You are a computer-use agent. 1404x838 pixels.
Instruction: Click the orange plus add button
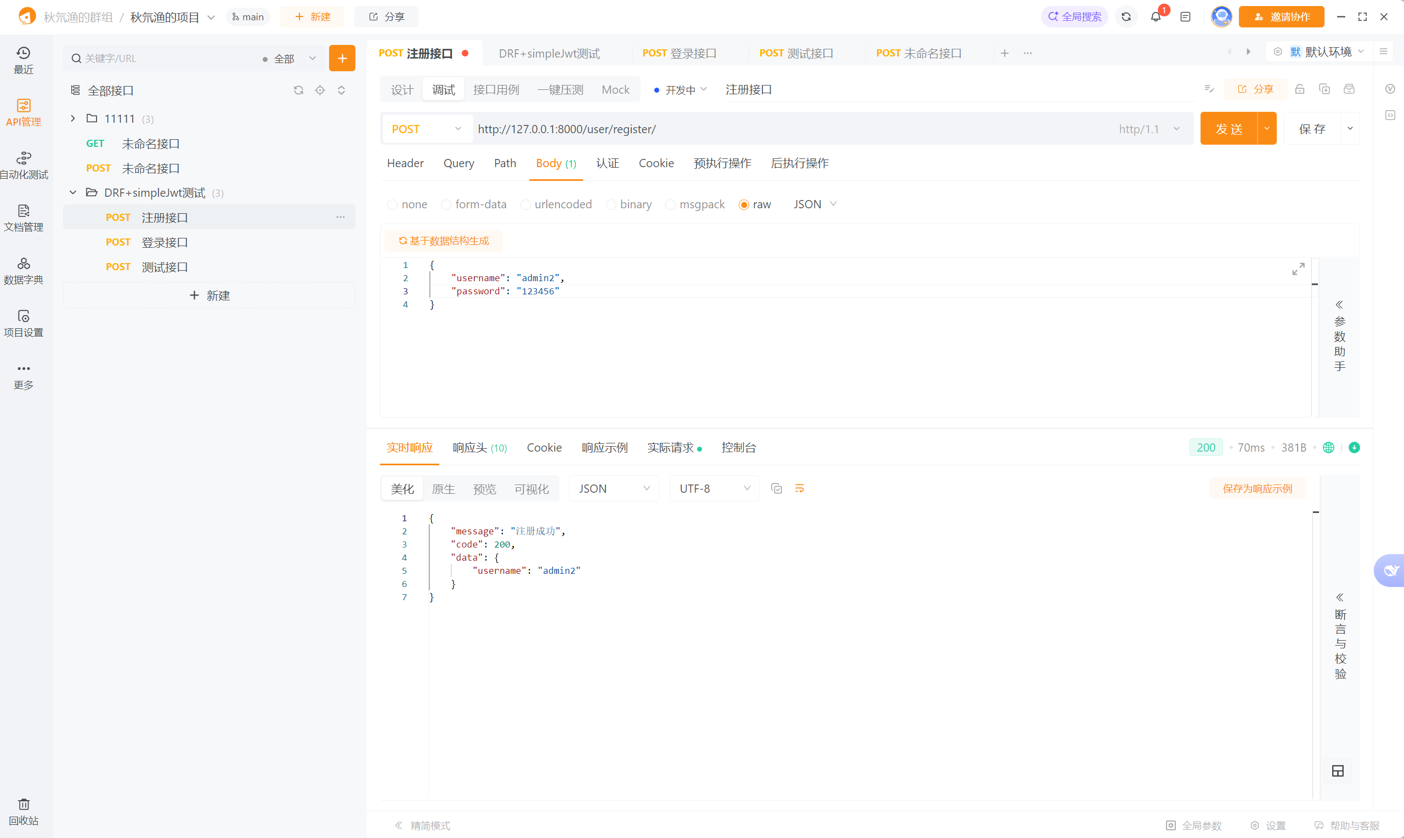pyautogui.click(x=342, y=58)
